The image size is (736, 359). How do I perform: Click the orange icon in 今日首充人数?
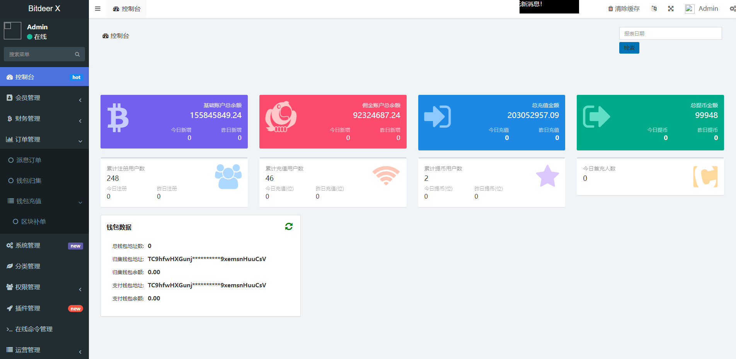705,177
